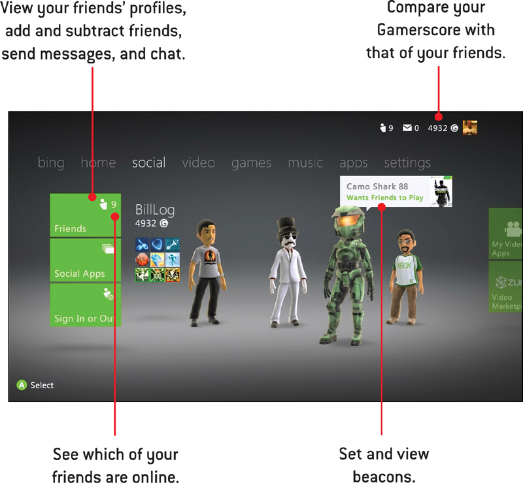Open the messages envelope icon
523x483 pixels.
click(x=411, y=128)
